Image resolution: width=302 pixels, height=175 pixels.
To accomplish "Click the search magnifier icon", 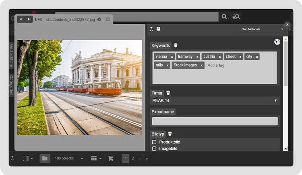I will pyautogui.click(x=224, y=16).
